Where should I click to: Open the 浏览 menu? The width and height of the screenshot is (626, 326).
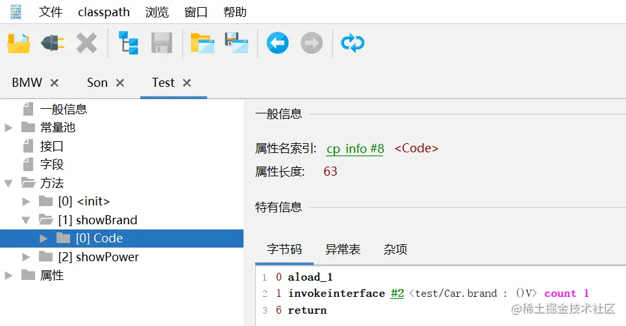point(157,12)
